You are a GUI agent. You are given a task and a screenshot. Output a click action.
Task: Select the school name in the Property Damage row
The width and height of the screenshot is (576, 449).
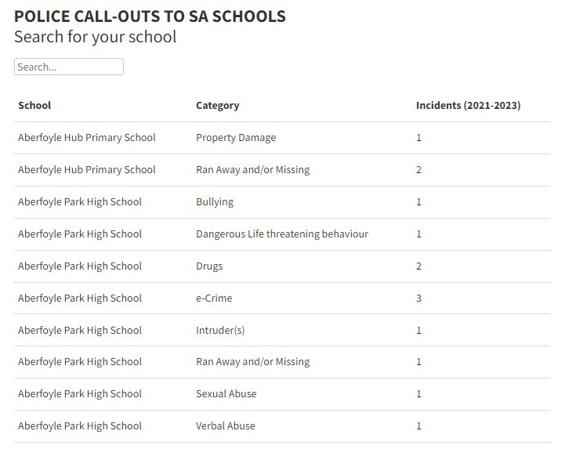pyautogui.click(x=87, y=137)
